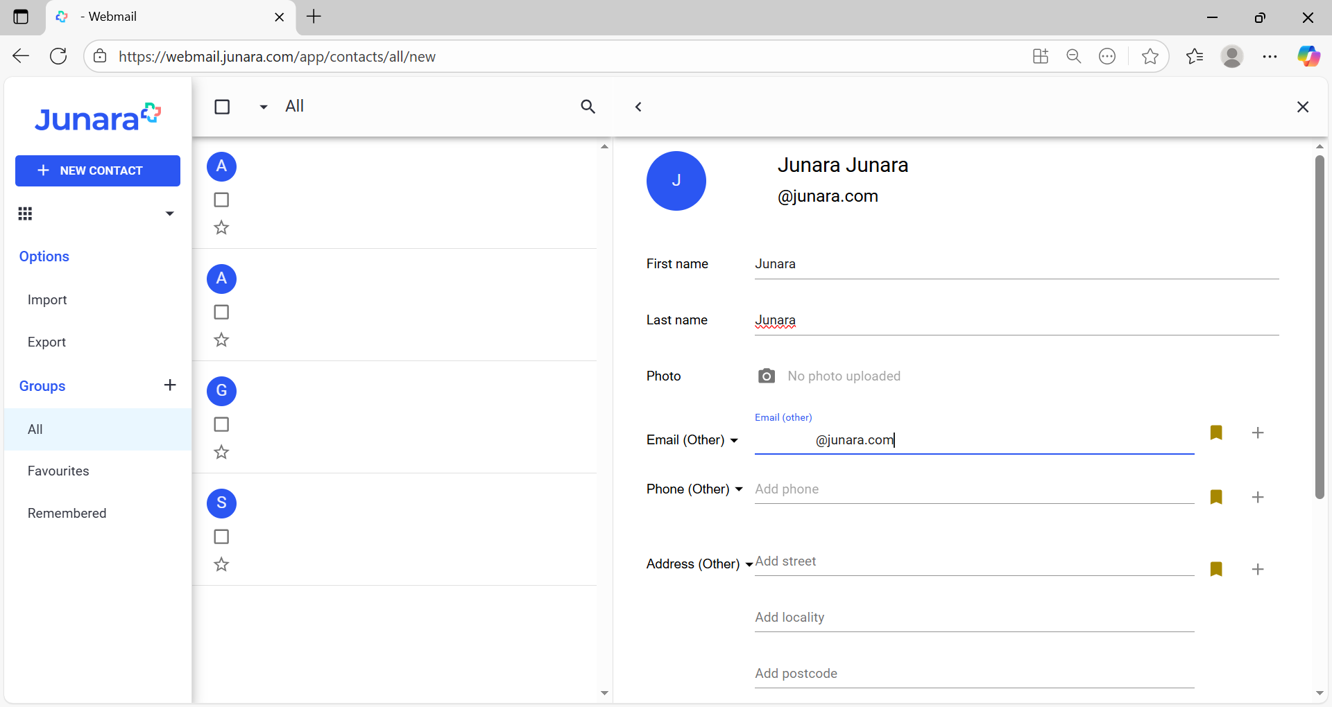Click the NEW CONTACT button
This screenshot has width=1332, height=707.
tap(98, 171)
